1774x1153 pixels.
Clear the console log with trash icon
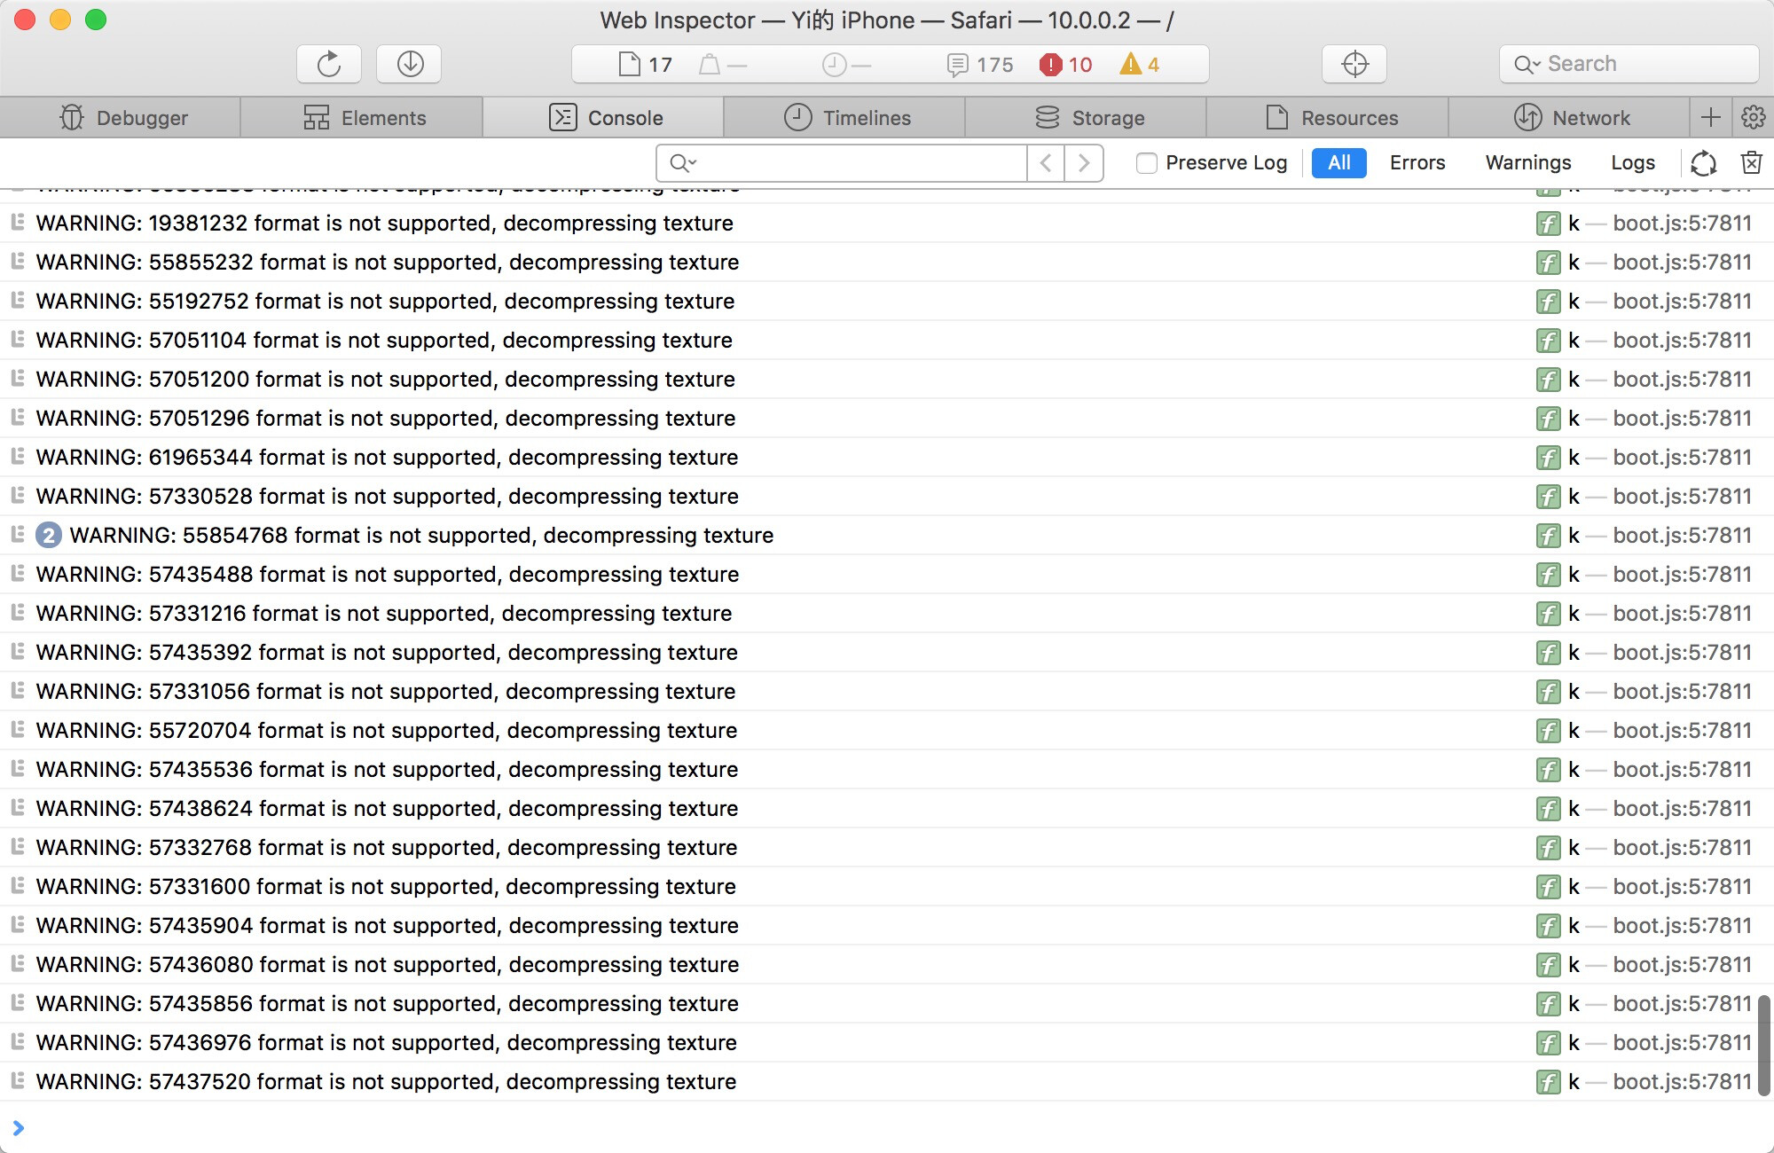tap(1751, 162)
